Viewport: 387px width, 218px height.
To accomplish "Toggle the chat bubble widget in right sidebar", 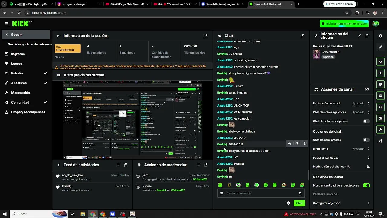I will tap(380, 96).
